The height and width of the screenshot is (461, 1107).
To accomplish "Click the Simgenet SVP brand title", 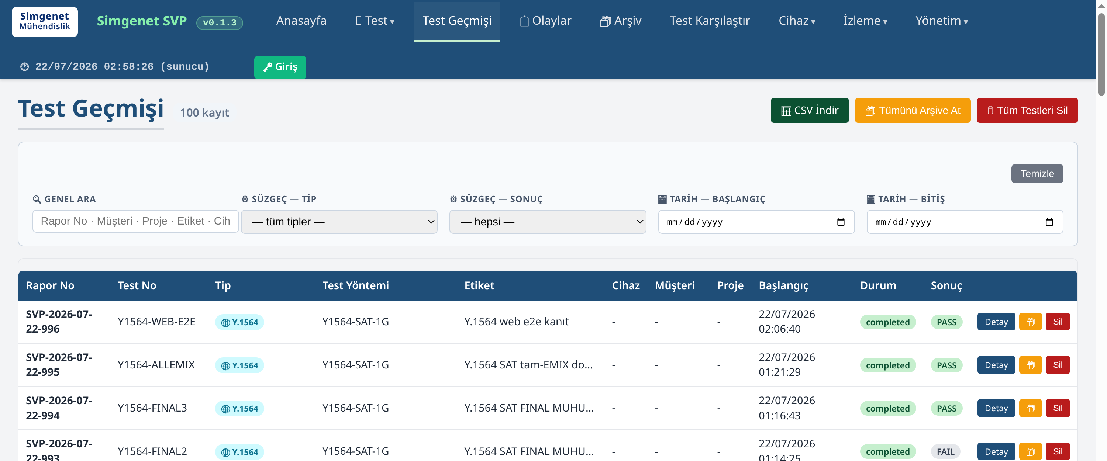I will click(141, 21).
